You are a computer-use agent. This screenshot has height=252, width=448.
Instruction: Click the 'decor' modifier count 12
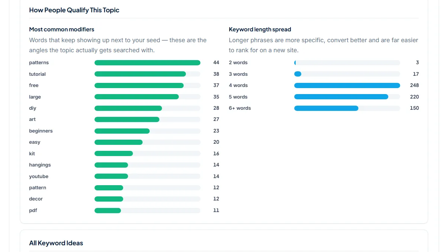click(x=216, y=199)
